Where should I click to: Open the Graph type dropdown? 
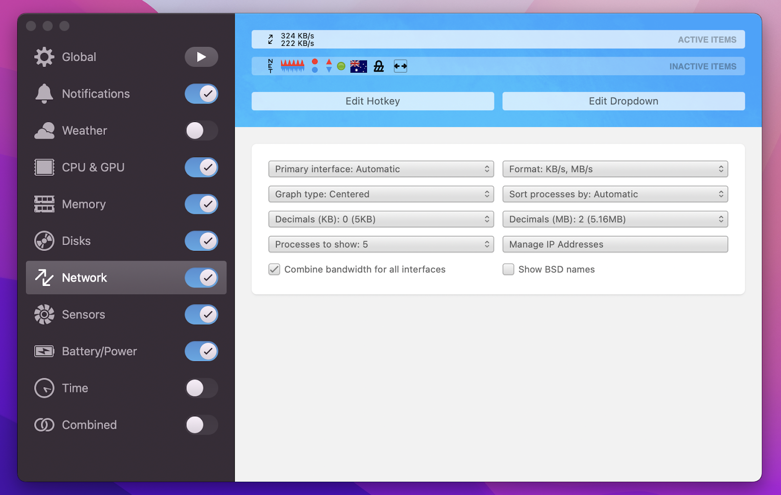[381, 194]
